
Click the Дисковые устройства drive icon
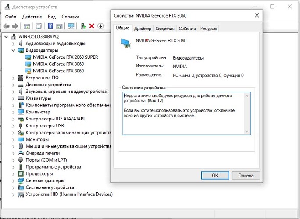pyautogui.click(x=21, y=85)
